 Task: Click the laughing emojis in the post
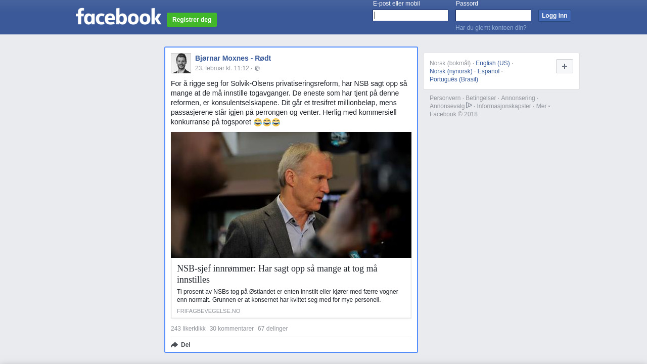[267, 122]
